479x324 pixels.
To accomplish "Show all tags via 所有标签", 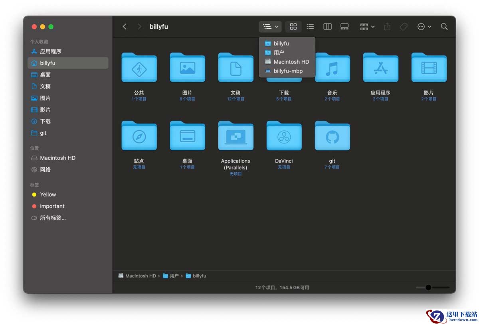I will click(x=52, y=218).
